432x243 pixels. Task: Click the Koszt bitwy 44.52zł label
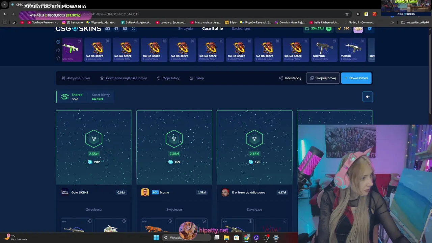pyautogui.click(x=101, y=97)
